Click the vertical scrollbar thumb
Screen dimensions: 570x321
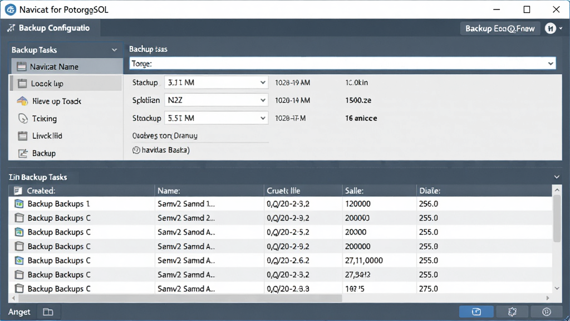tap(557, 218)
